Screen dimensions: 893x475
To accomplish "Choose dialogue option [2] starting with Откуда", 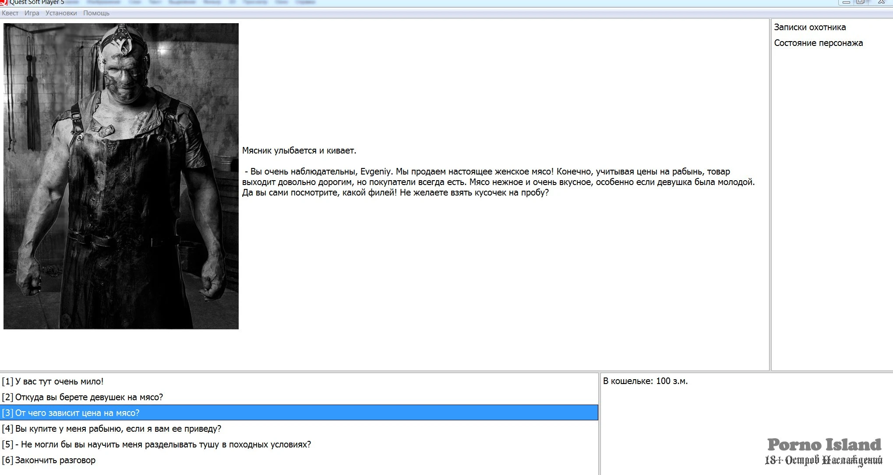I will pyautogui.click(x=82, y=397).
